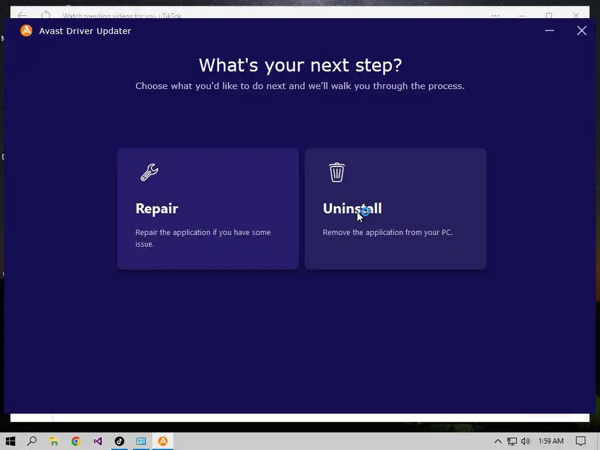Open the Control Panel taskbar icon
This screenshot has height=450, width=600.
(141, 441)
